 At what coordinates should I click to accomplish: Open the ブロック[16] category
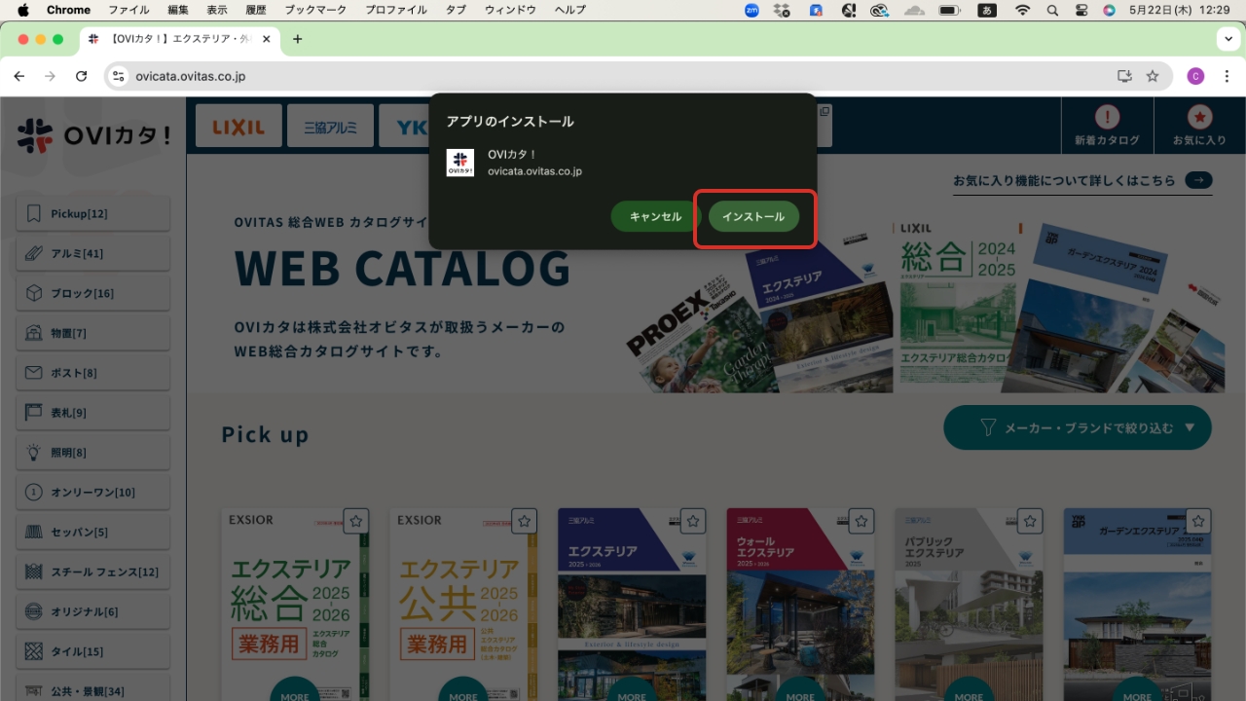click(92, 293)
